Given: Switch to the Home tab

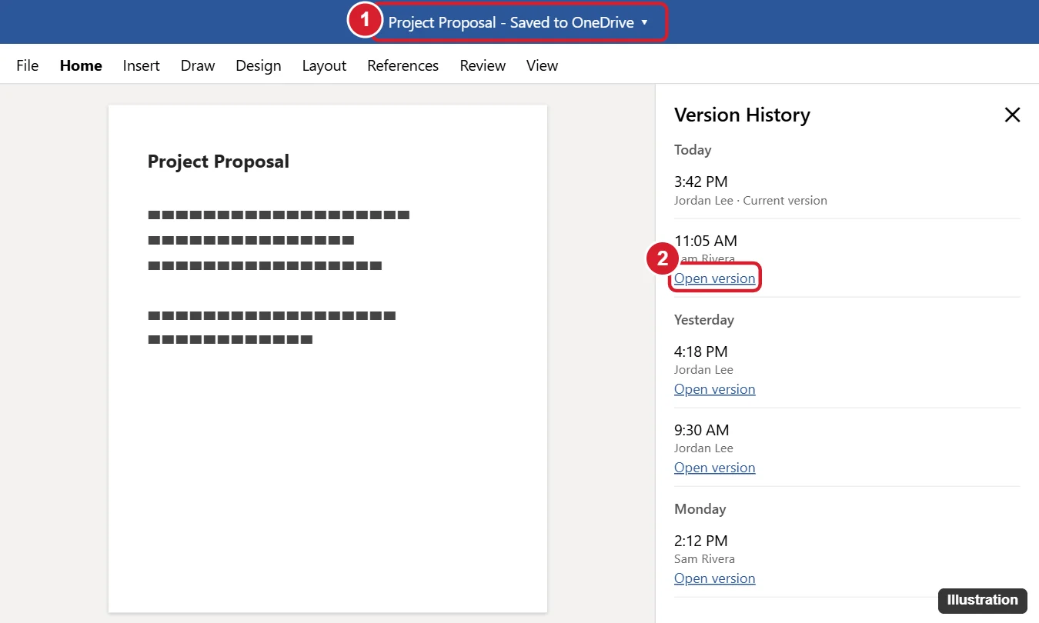Looking at the screenshot, I should (x=81, y=65).
